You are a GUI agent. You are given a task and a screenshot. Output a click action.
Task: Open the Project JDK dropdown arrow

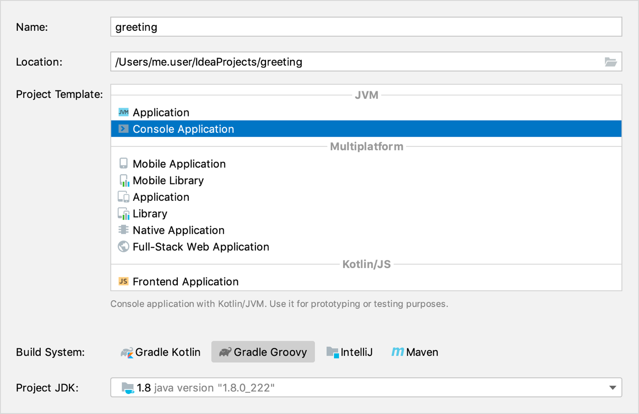[612, 388]
